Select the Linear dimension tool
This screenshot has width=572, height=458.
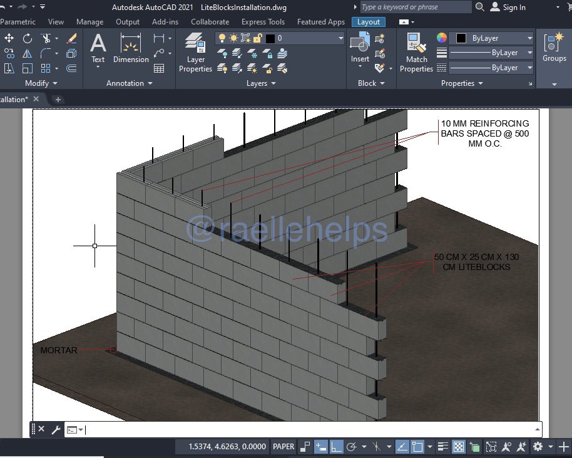(159, 38)
